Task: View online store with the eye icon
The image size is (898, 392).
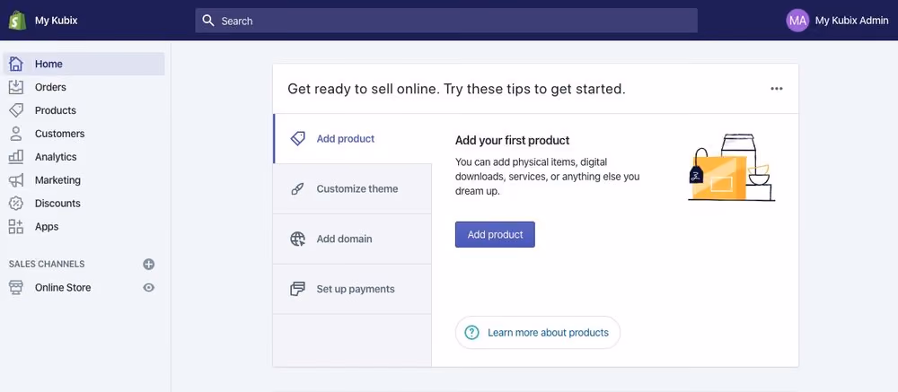Action: point(149,287)
